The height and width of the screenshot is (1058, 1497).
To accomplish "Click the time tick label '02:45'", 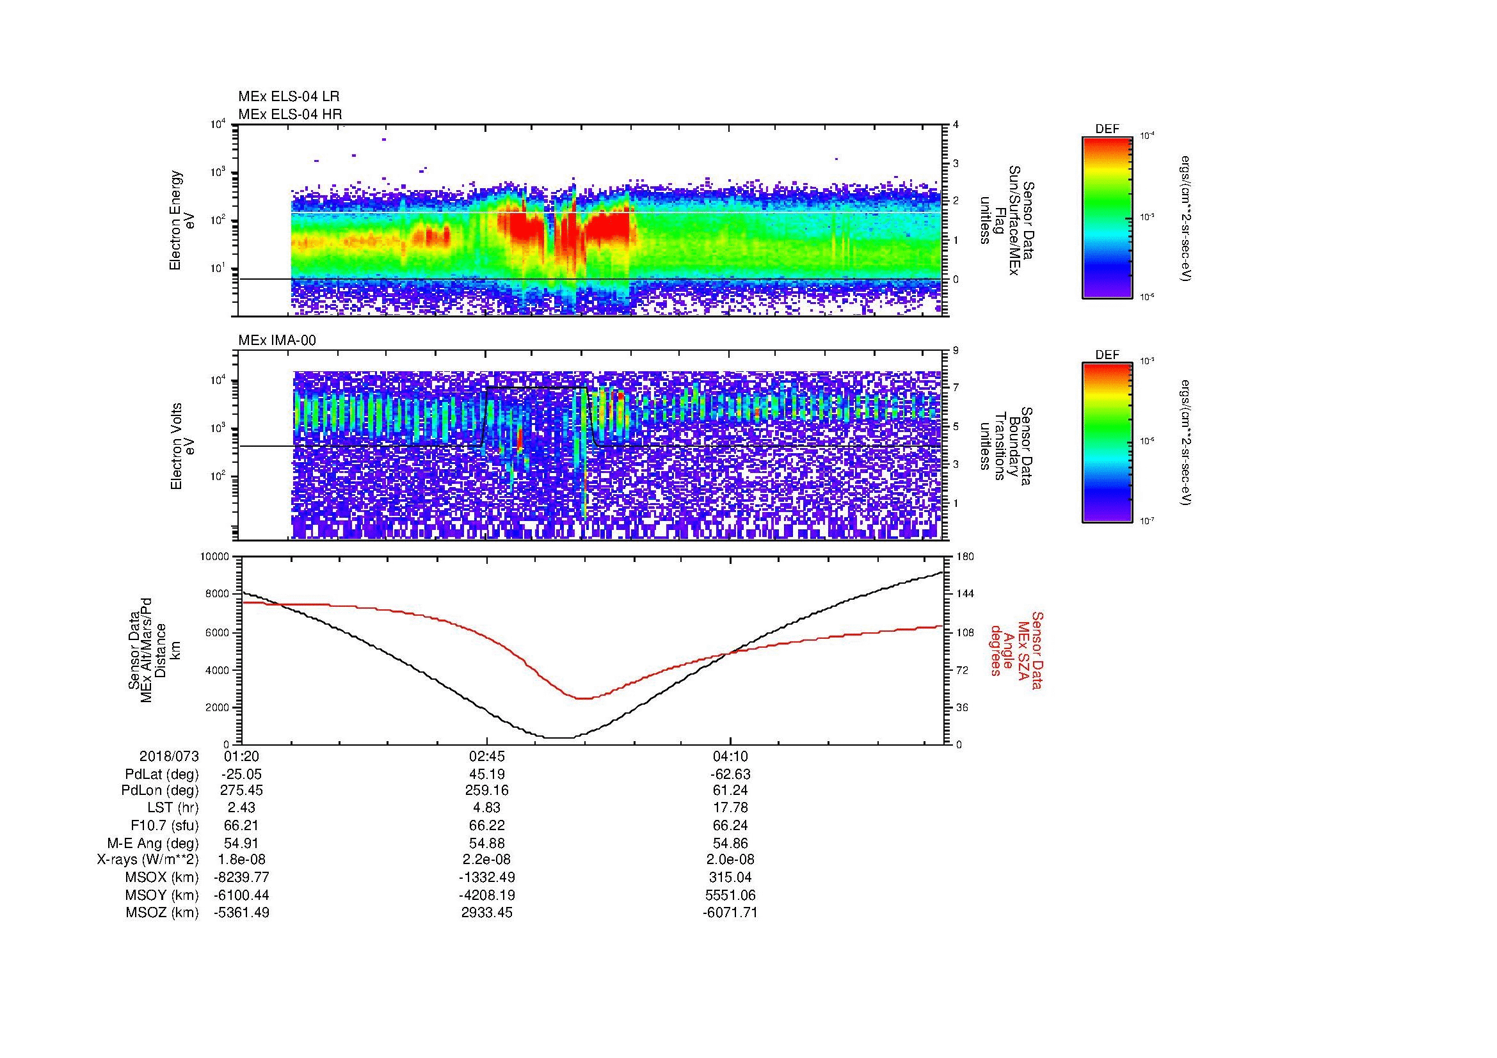I will tap(487, 756).
